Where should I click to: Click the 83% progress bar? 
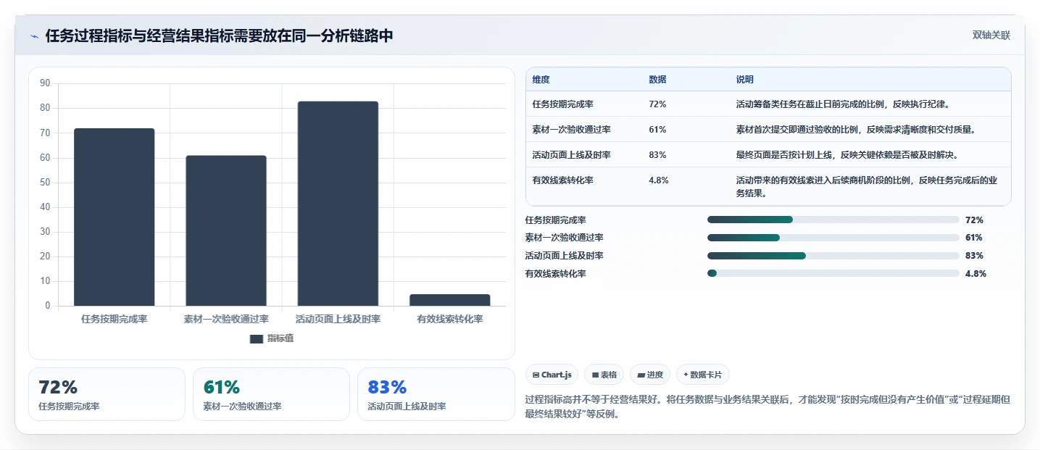[x=833, y=256]
